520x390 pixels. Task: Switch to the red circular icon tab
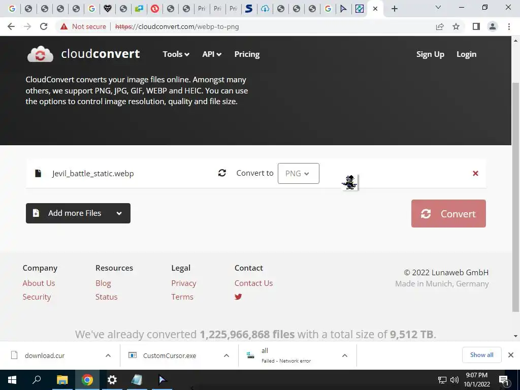[155, 9]
